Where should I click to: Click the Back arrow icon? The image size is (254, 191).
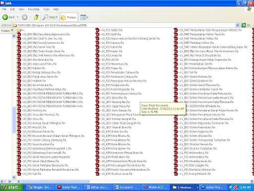click(x=5, y=17)
